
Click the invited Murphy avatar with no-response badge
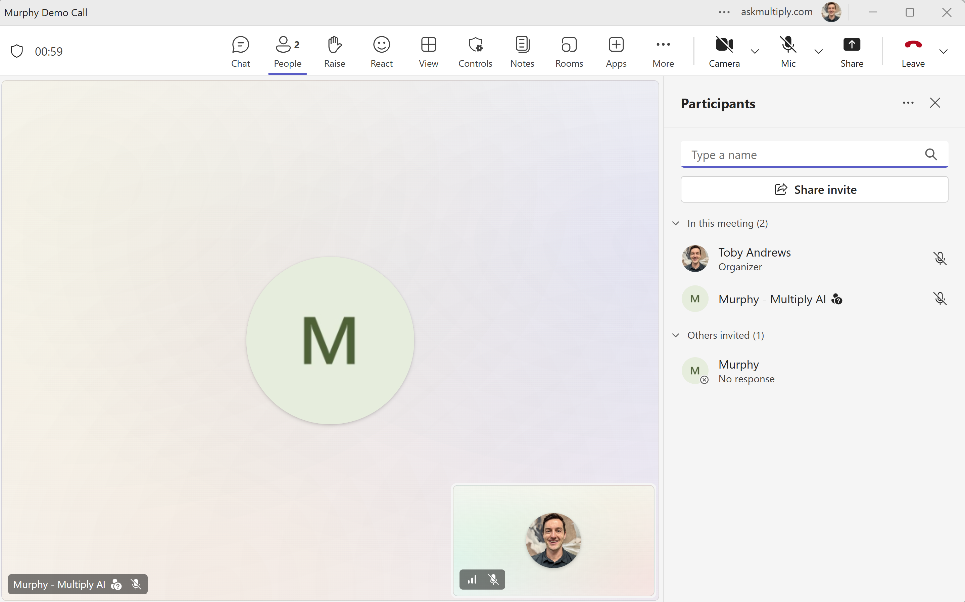(x=695, y=371)
